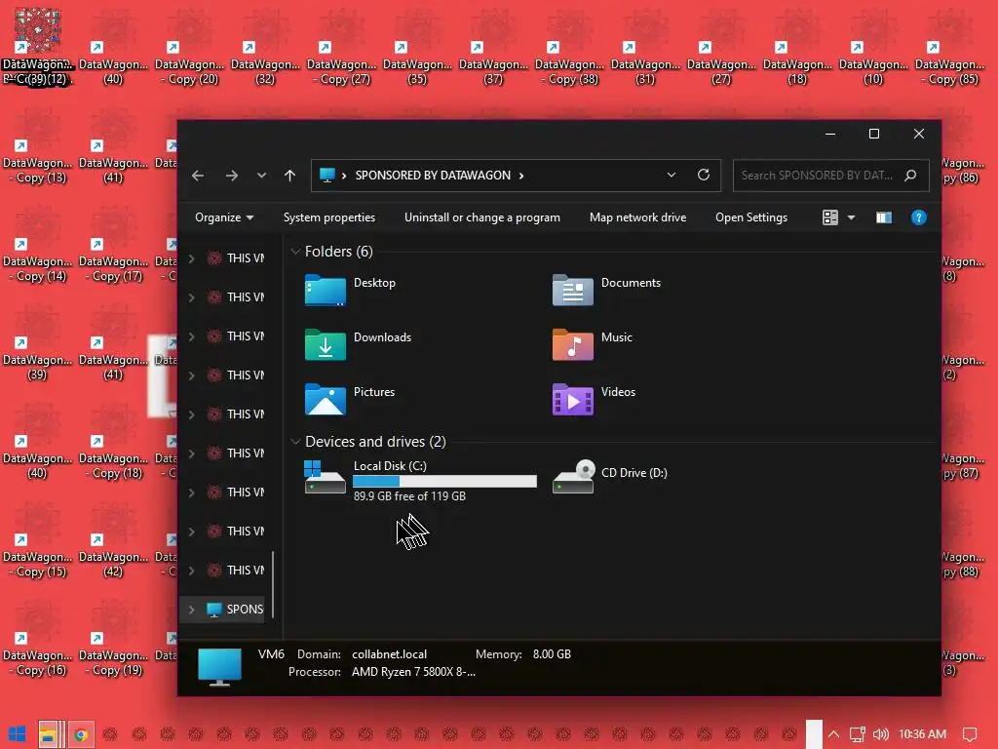Go back in File Explorer

tap(198, 176)
